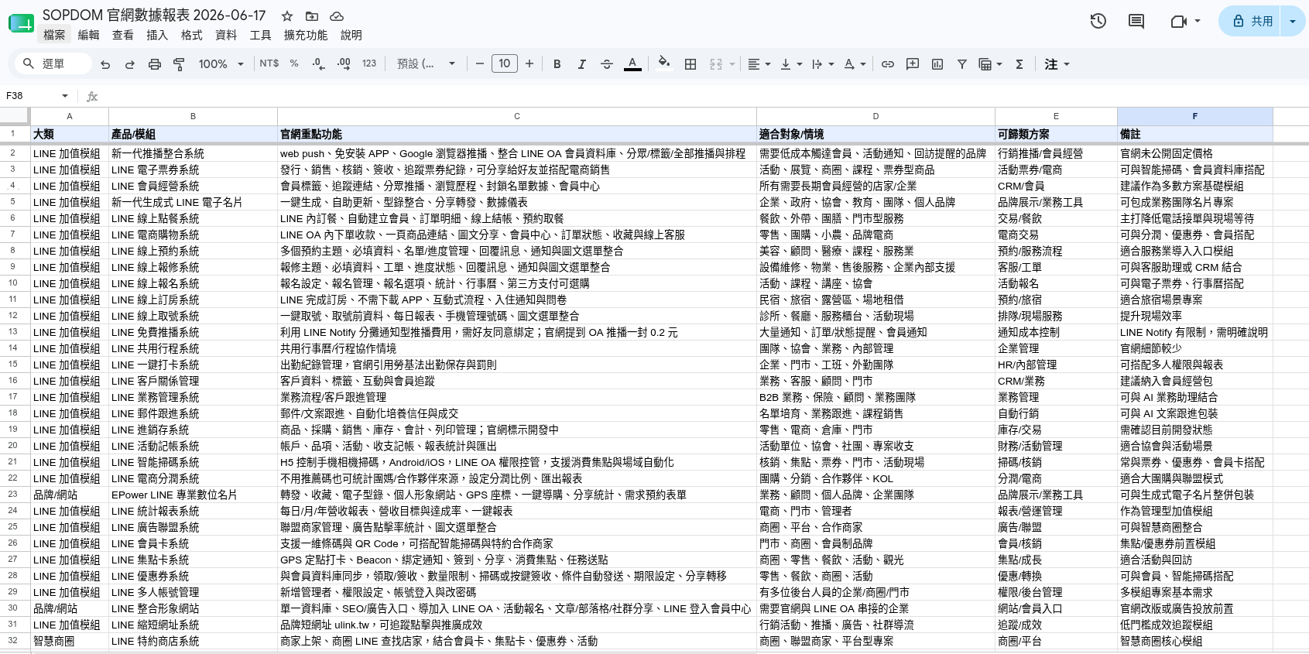This screenshot has width=1309, height=654.
Task: Increase font size with plus button
Action: tap(529, 64)
